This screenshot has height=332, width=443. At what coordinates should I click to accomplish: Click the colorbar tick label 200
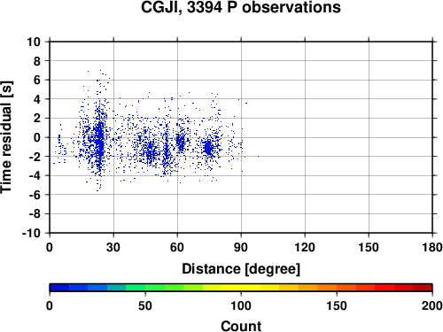pos(432,305)
